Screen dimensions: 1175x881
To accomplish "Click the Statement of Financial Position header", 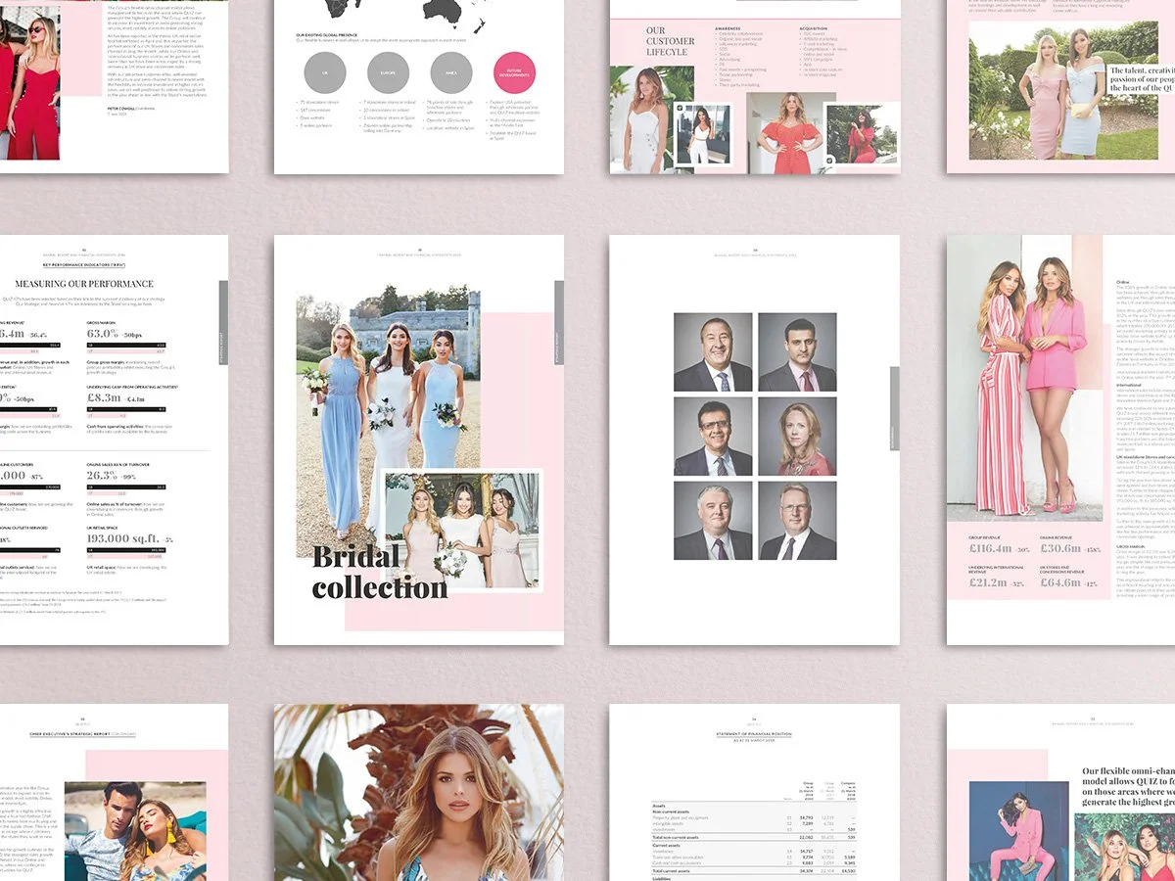I will pos(754,734).
